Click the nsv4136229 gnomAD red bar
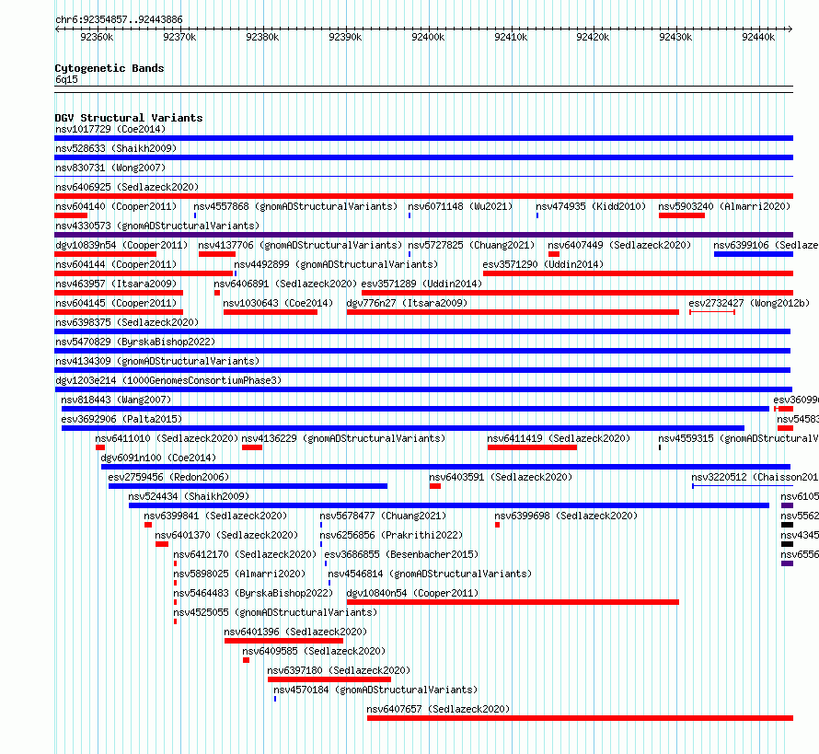The width and height of the screenshot is (819, 754). point(252,447)
